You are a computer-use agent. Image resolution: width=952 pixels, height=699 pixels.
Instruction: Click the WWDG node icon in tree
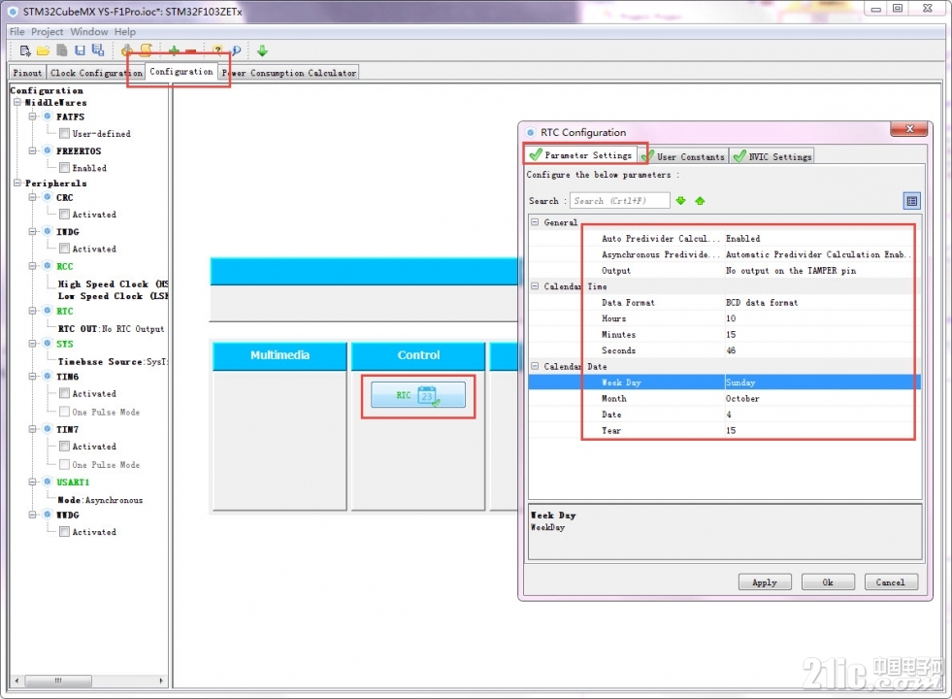click(x=47, y=514)
